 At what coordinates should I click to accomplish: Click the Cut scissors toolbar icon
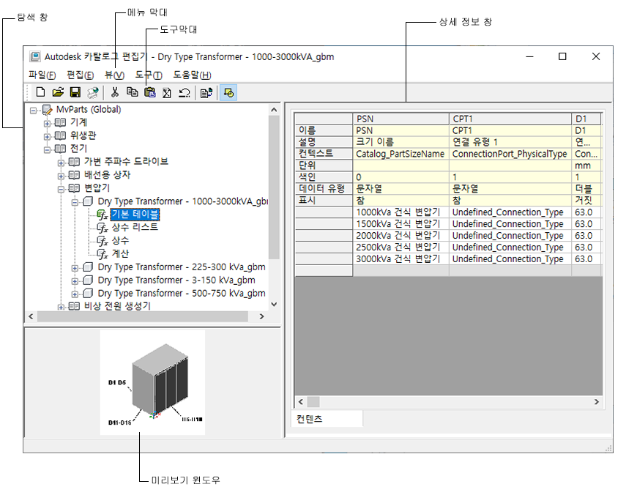[x=115, y=92]
